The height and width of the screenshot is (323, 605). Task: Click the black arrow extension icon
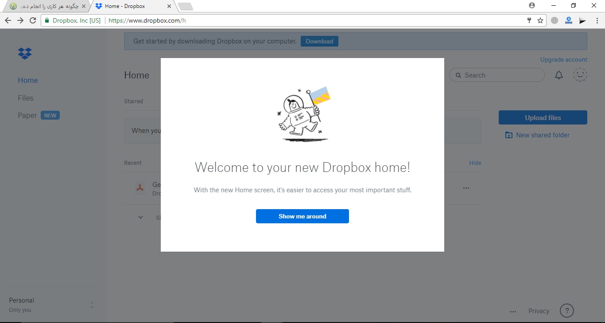[x=583, y=20]
